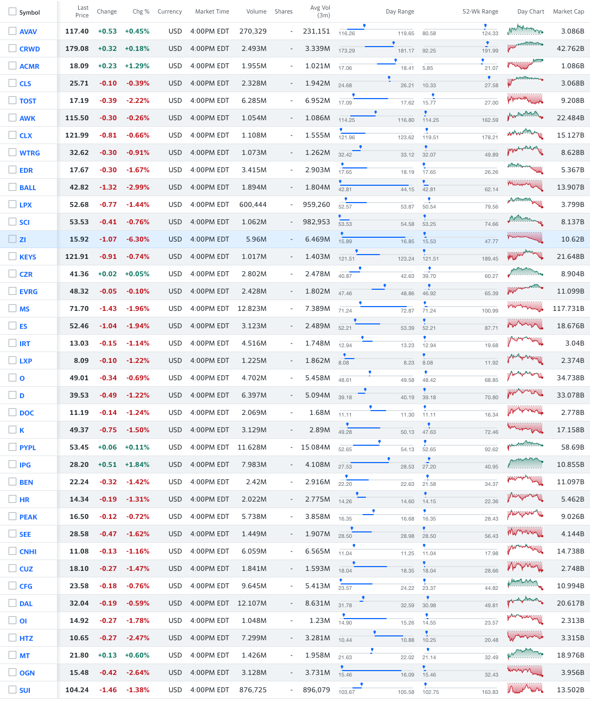Screen dimensions: 590x702
Task: Tick the checkbox beside HTZ
Action: 12,638
